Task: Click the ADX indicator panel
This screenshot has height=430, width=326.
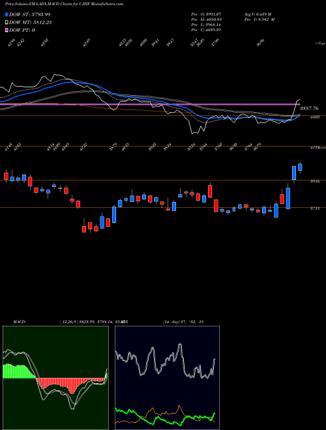Action: click(x=167, y=378)
